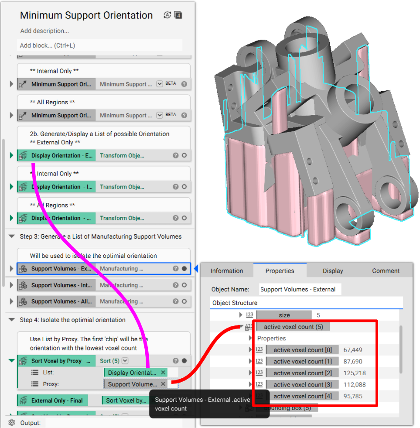The image size is (420, 428).
Task: Click the help icon on Support Volumes - Int block
Action: point(175,285)
